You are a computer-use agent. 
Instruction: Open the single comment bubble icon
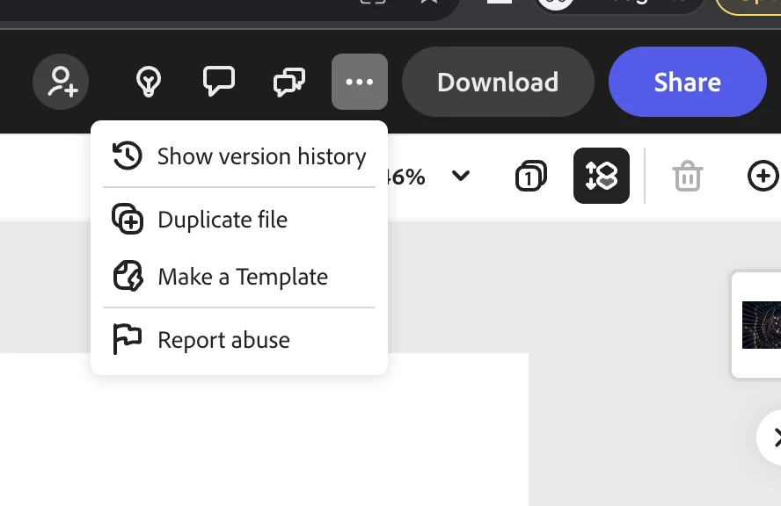click(x=219, y=81)
